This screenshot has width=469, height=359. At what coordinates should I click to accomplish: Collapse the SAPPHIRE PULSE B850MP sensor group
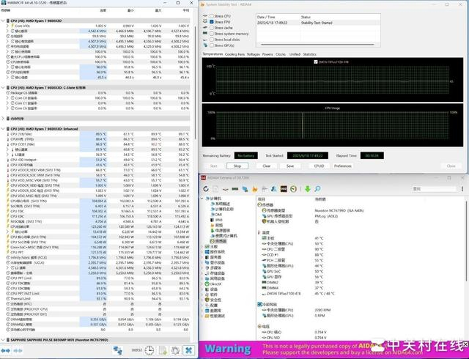[4, 340]
